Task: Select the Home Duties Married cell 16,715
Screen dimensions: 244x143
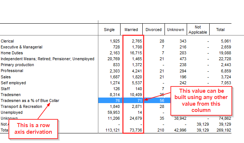Action: tap(136, 53)
